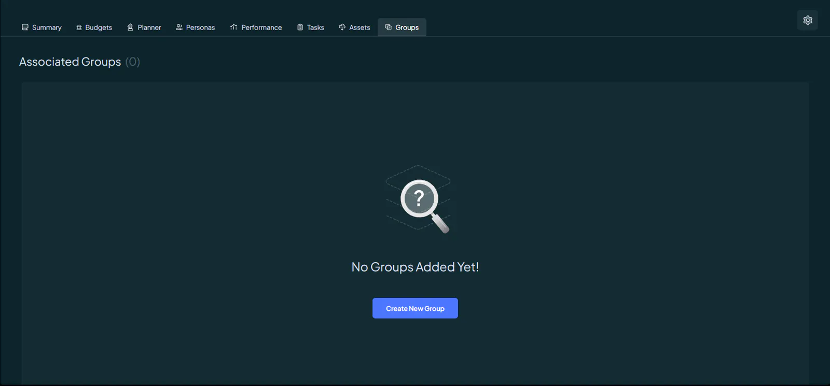
Task: Go to the Planner tab
Action: (x=144, y=27)
